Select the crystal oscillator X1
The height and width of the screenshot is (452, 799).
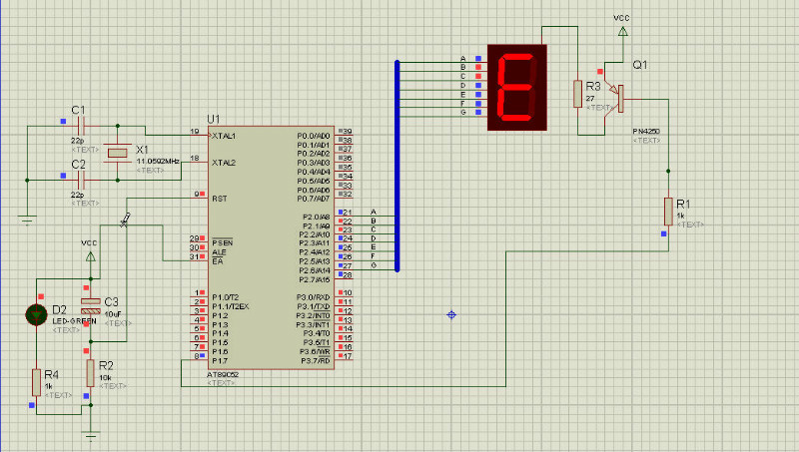click(119, 153)
